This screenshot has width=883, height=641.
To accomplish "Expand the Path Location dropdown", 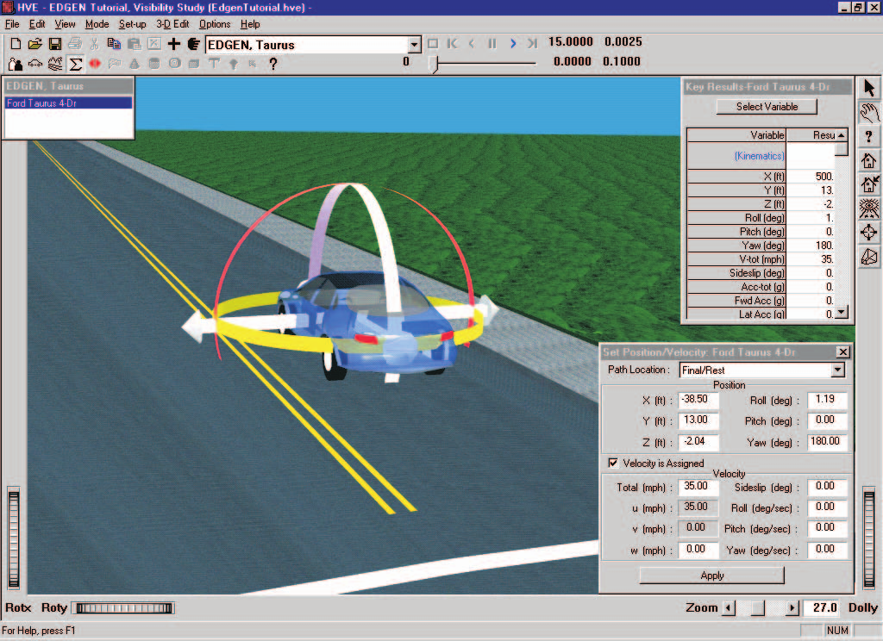I will tap(838, 370).
